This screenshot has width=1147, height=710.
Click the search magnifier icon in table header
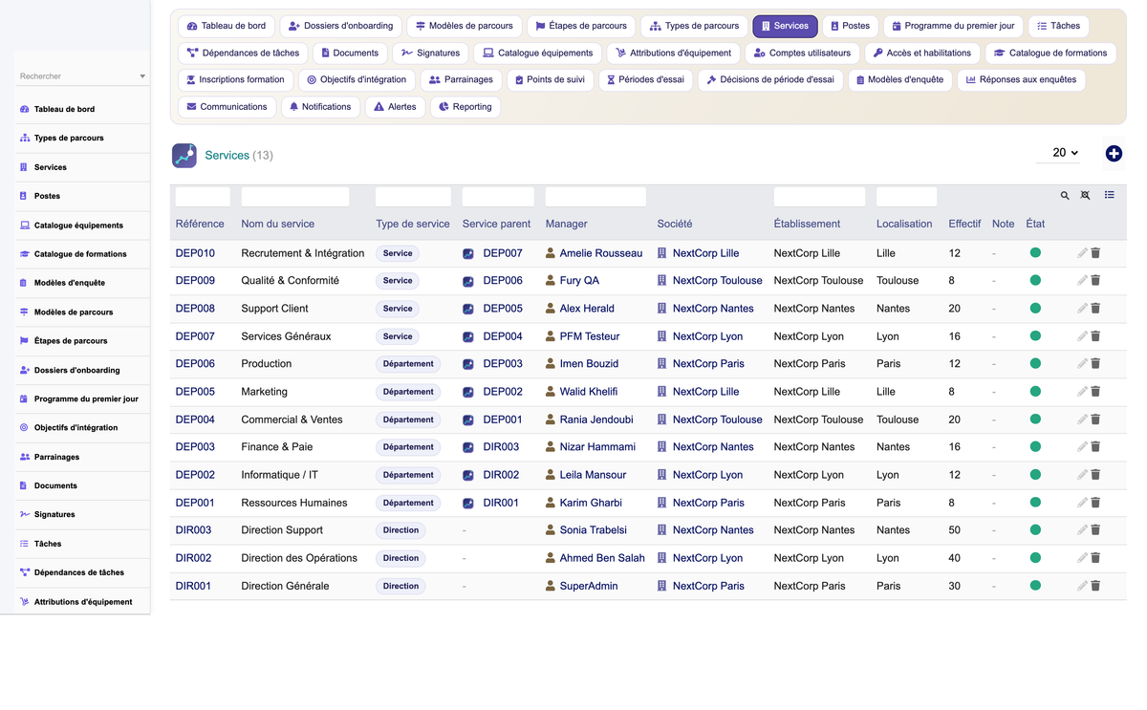pos(1065,195)
